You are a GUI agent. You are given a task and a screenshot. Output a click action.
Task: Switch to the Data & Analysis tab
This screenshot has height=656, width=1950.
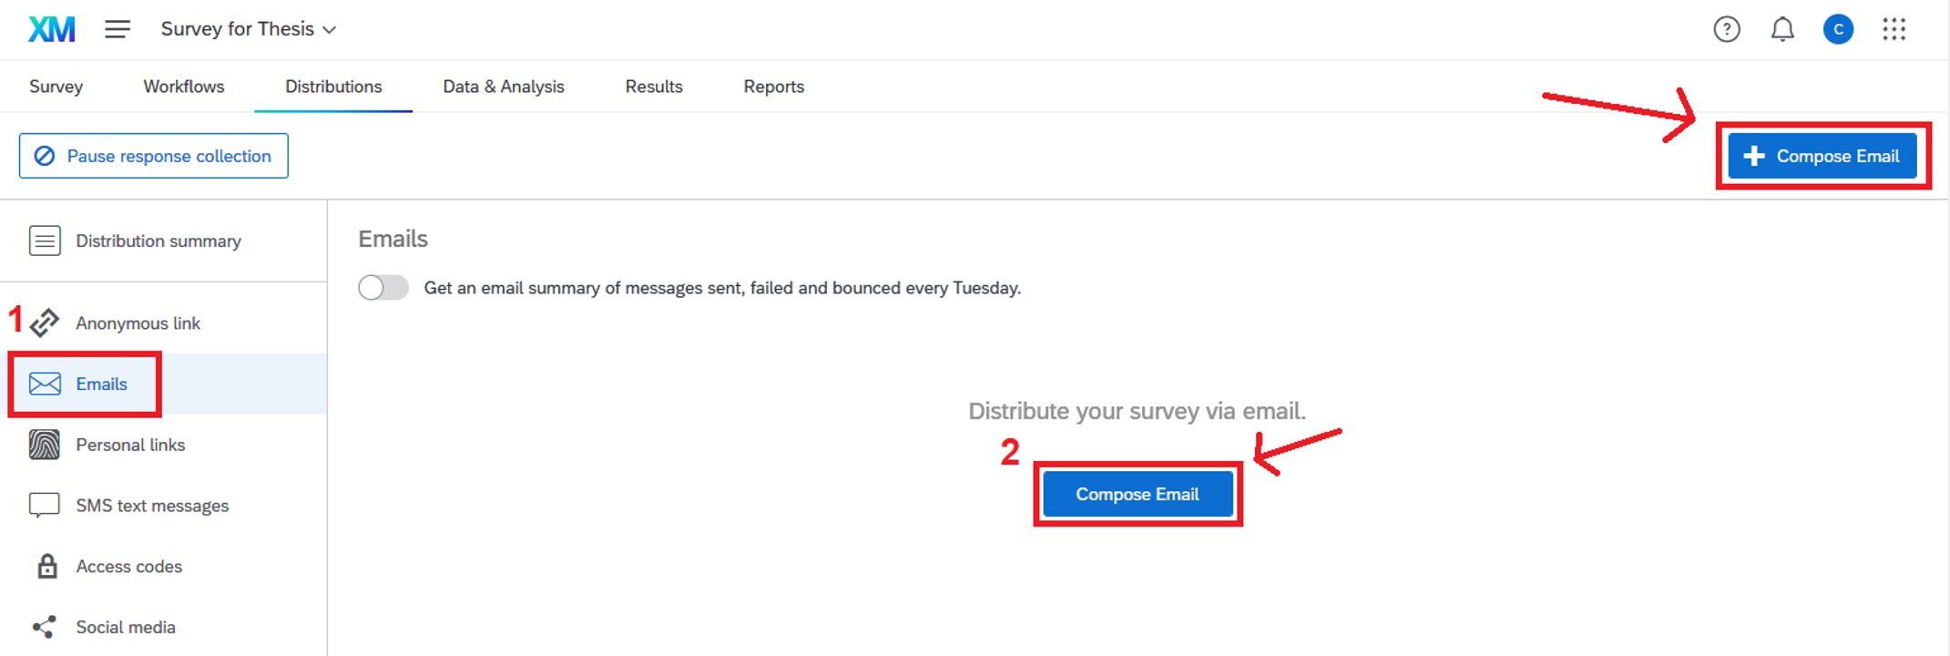(503, 87)
